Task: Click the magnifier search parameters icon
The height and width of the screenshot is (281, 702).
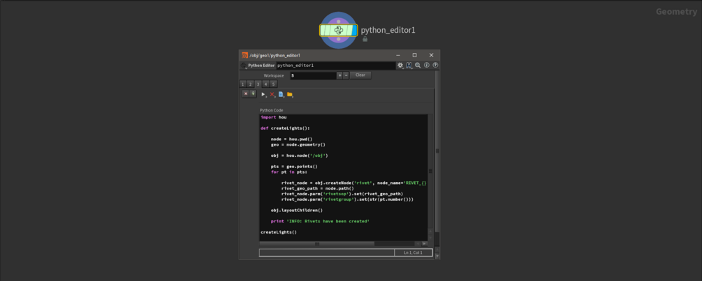Action: click(x=418, y=66)
